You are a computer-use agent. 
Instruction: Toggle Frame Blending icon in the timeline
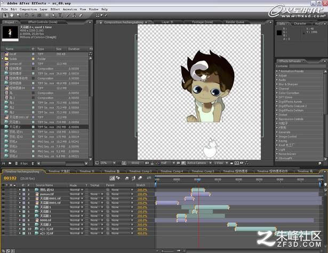pyautogui.click(x=133, y=178)
